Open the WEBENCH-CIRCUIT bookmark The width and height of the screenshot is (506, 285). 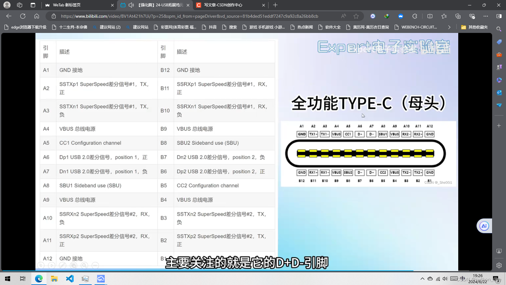[x=416, y=27]
